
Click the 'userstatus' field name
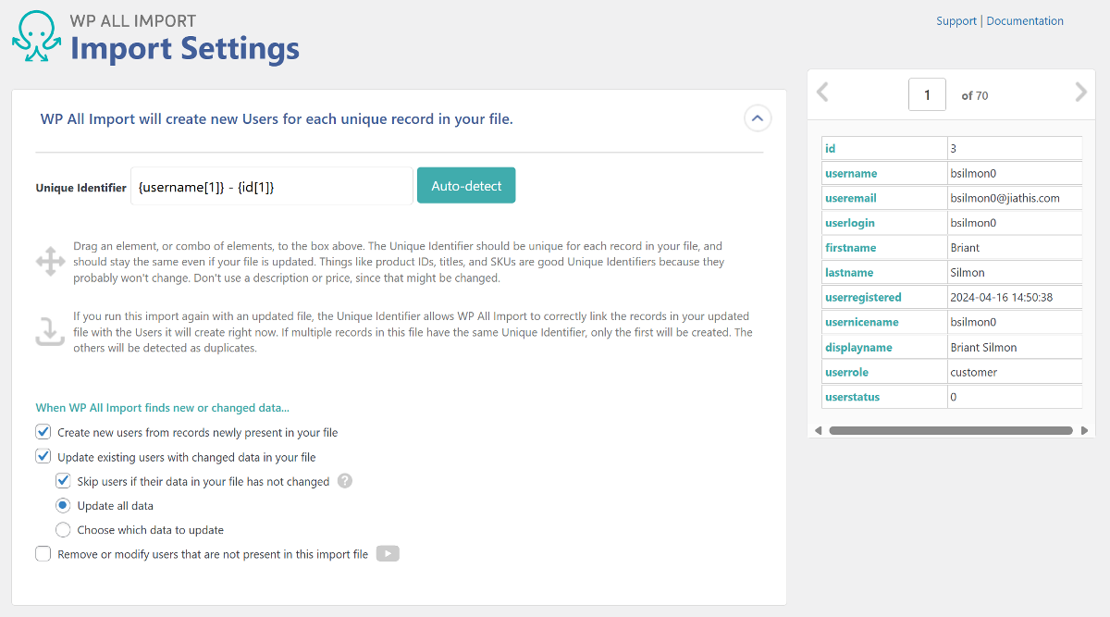click(x=852, y=397)
